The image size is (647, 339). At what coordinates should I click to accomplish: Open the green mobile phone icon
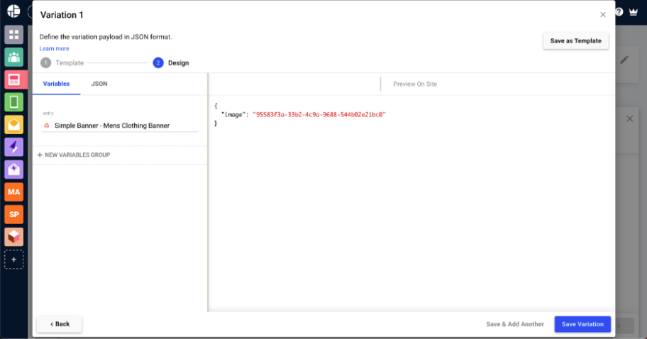tap(13, 102)
